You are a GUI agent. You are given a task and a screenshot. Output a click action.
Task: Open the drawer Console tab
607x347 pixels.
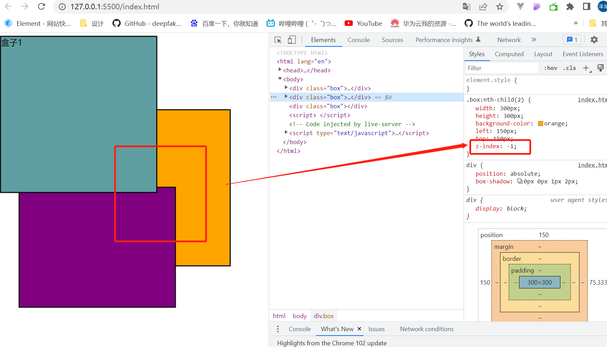coord(300,329)
